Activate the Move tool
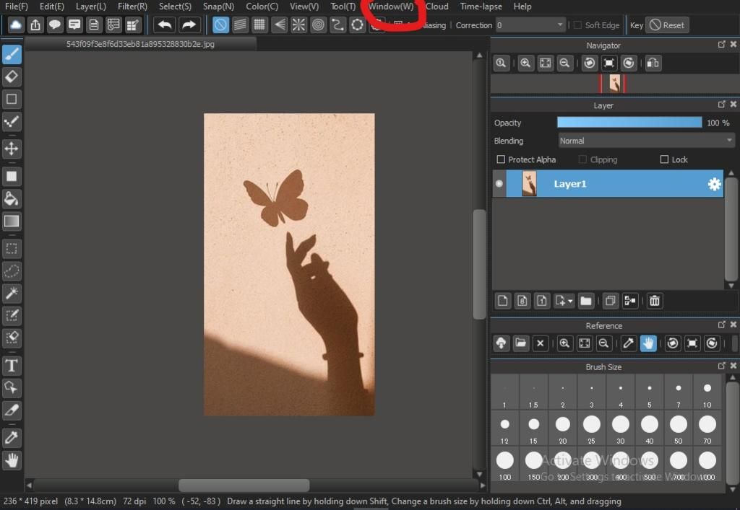Viewport: 740px width, 510px height. pyautogui.click(x=12, y=149)
